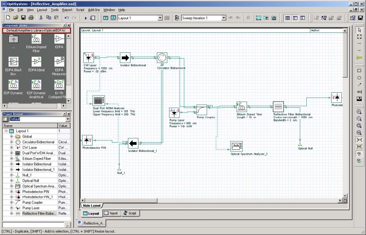Switch to the Report tab
The width and height of the screenshot is (366, 235).
tap(111, 213)
